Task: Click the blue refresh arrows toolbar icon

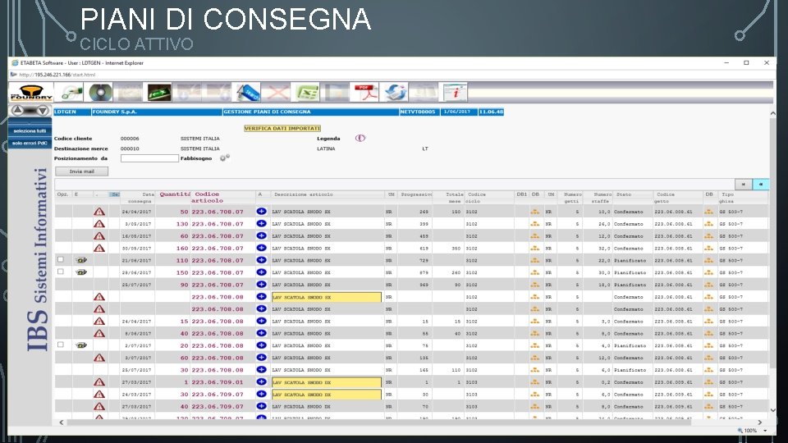Action: [x=395, y=93]
